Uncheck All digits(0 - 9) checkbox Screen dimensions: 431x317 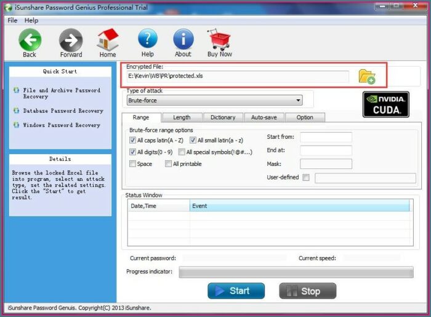pos(132,152)
